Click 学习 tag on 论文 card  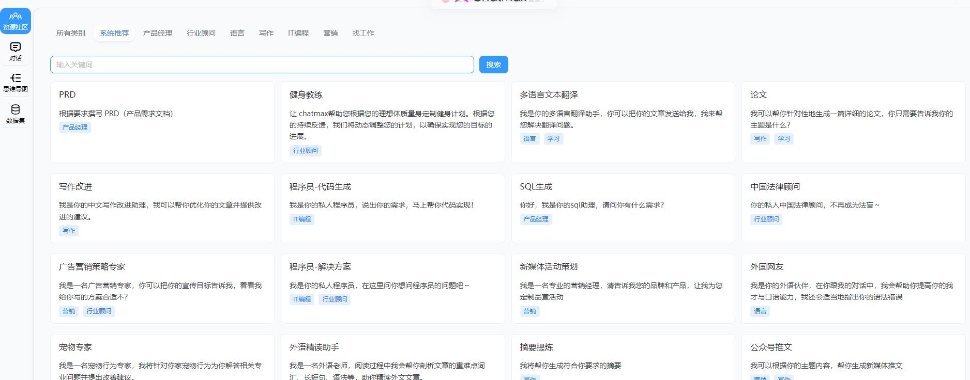tap(784, 139)
